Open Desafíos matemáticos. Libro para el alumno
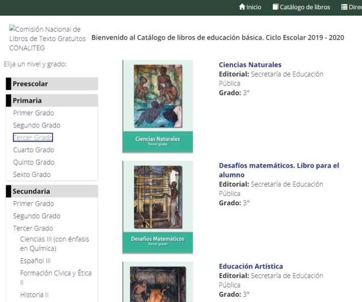 click(279, 170)
